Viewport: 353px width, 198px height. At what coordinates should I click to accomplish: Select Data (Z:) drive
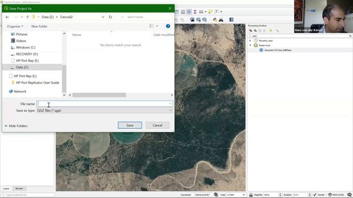pos(22,67)
